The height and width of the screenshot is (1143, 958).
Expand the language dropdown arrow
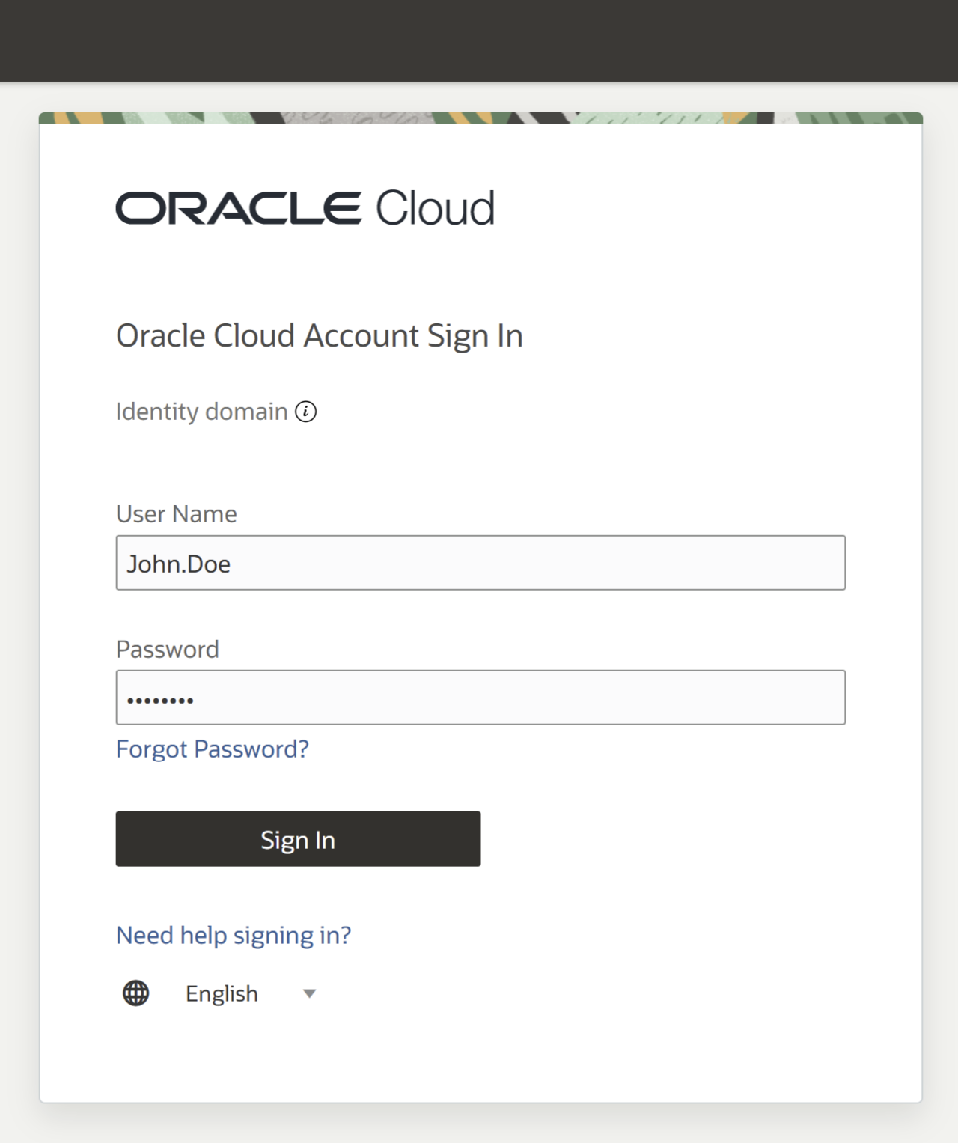(x=309, y=994)
